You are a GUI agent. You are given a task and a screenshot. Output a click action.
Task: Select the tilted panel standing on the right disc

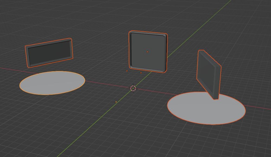(209, 75)
